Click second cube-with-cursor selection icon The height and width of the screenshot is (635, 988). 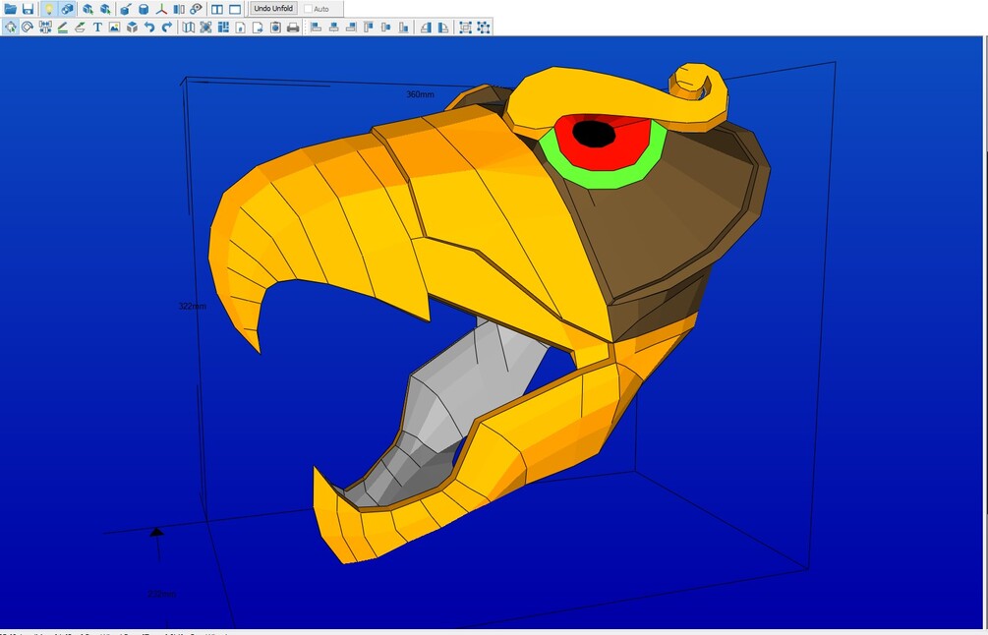click(x=105, y=9)
